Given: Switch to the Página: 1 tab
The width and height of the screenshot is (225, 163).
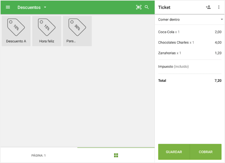Looking at the screenshot, I should 39,156.
